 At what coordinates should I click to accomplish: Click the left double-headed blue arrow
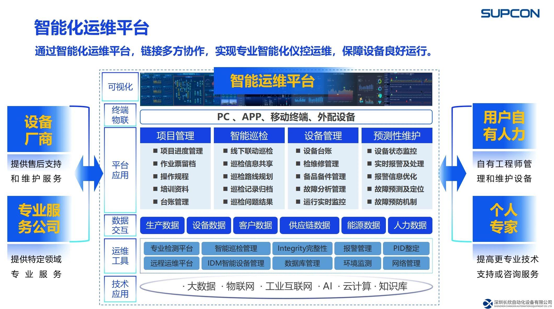[x=89, y=173]
